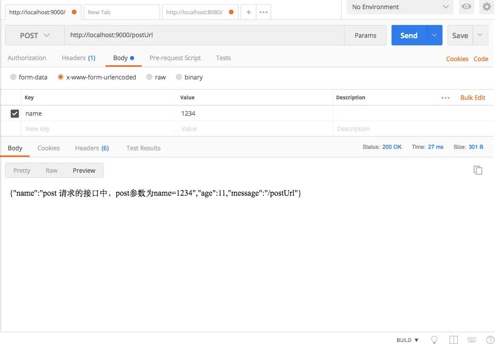Click the Save button
Image resolution: width=495 pixels, height=344 pixels.
[x=460, y=35]
